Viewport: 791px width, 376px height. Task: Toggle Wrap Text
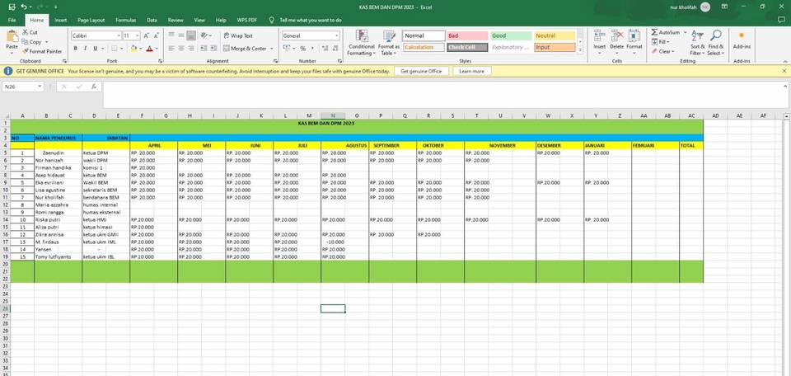(238, 35)
